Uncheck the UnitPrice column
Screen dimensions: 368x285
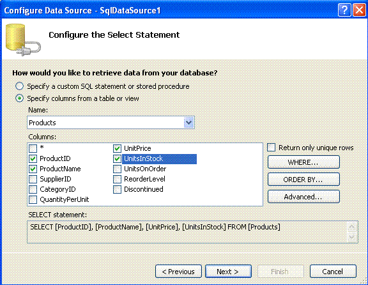pos(117,148)
